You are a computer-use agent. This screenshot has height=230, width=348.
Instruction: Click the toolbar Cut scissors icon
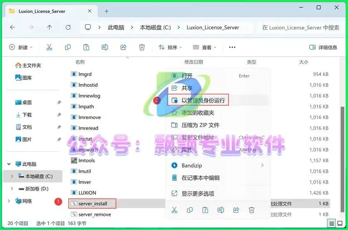(49, 47)
